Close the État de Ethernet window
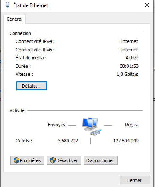Screen dimensions: 155x187 147,5
